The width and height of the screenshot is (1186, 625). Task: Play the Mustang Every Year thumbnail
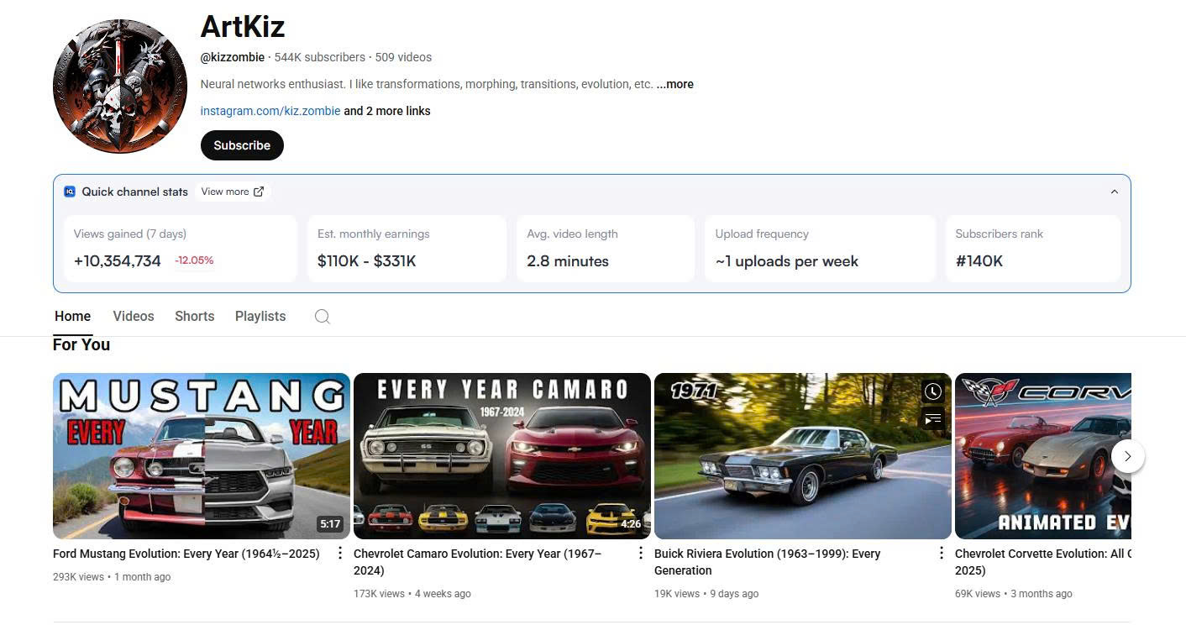(x=201, y=455)
